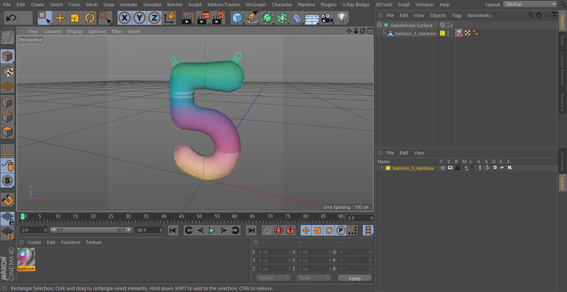Add a Floor environment object
This screenshot has width=567, height=292.
coord(312,18)
